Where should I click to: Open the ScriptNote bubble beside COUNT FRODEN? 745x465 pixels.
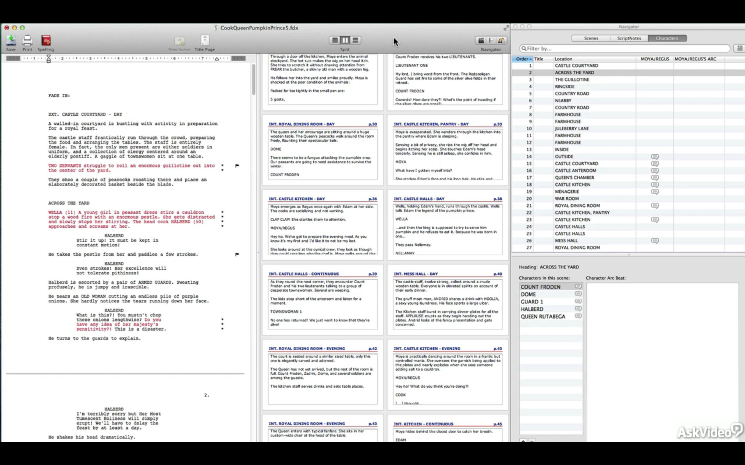(x=579, y=286)
